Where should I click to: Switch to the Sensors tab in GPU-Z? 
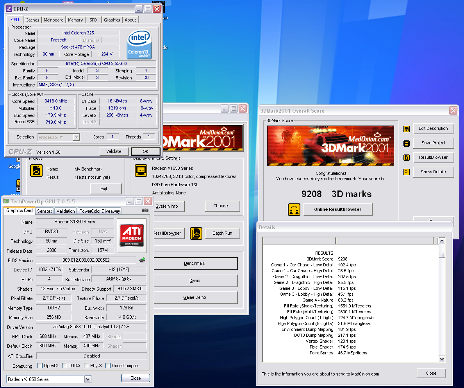(x=45, y=211)
